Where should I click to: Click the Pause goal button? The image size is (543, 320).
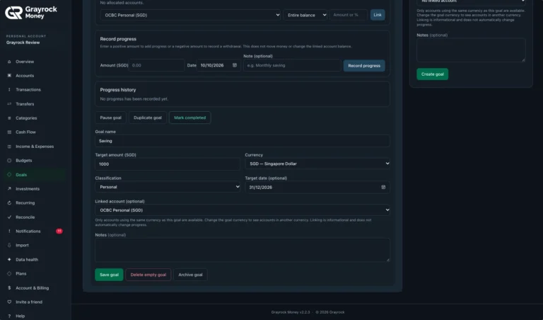point(111,118)
